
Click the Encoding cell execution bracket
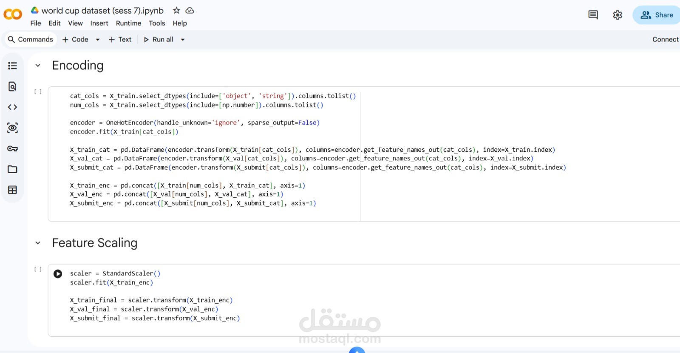(x=38, y=92)
